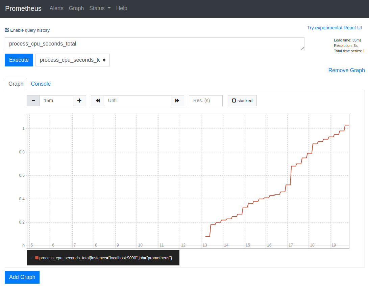Toggle the red legend swatch for process_cpu_seconds_total

pos(37,258)
